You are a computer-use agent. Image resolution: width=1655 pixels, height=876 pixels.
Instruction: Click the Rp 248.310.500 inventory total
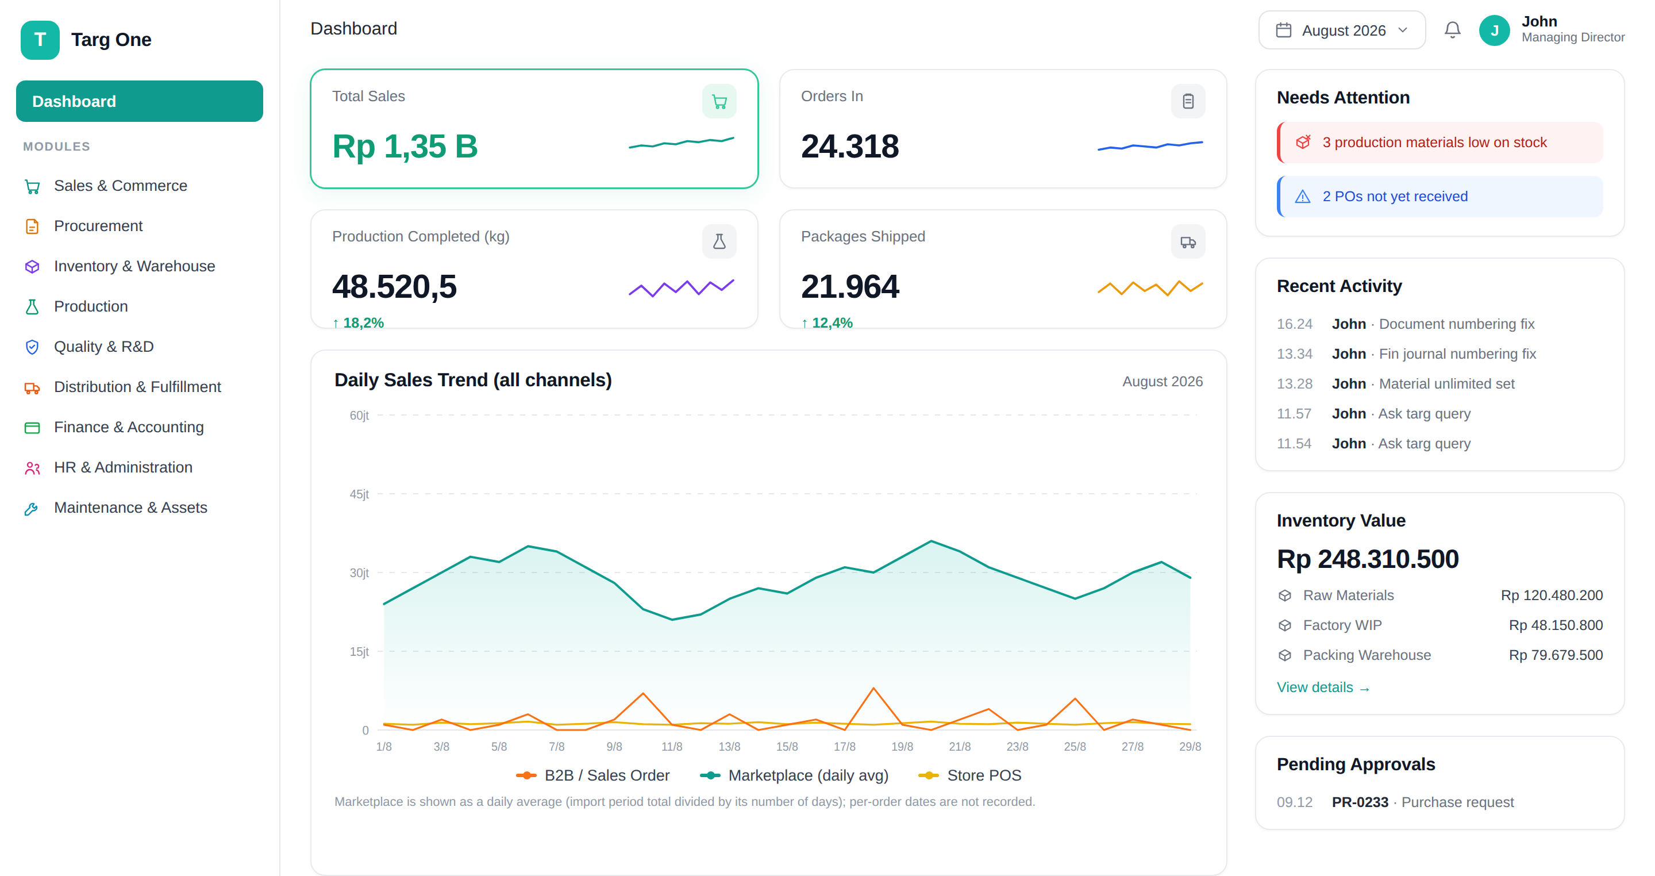1367,559
